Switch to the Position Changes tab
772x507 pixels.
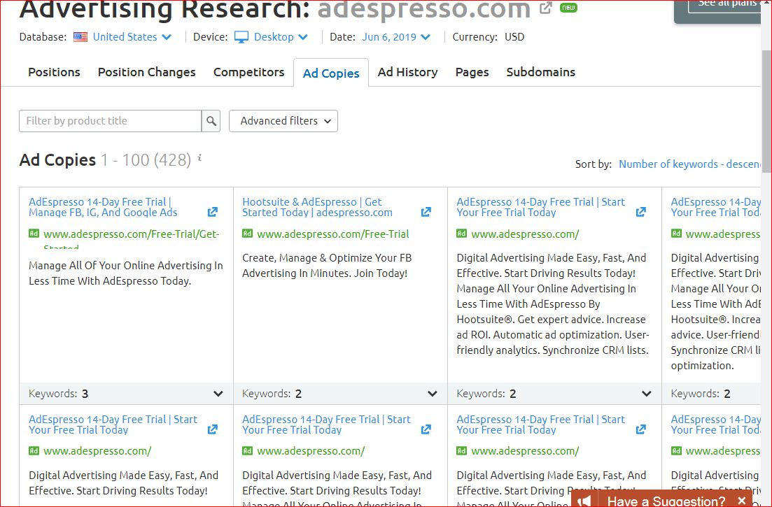point(147,72)
